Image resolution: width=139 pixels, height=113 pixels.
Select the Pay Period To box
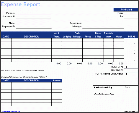[131, 16]
